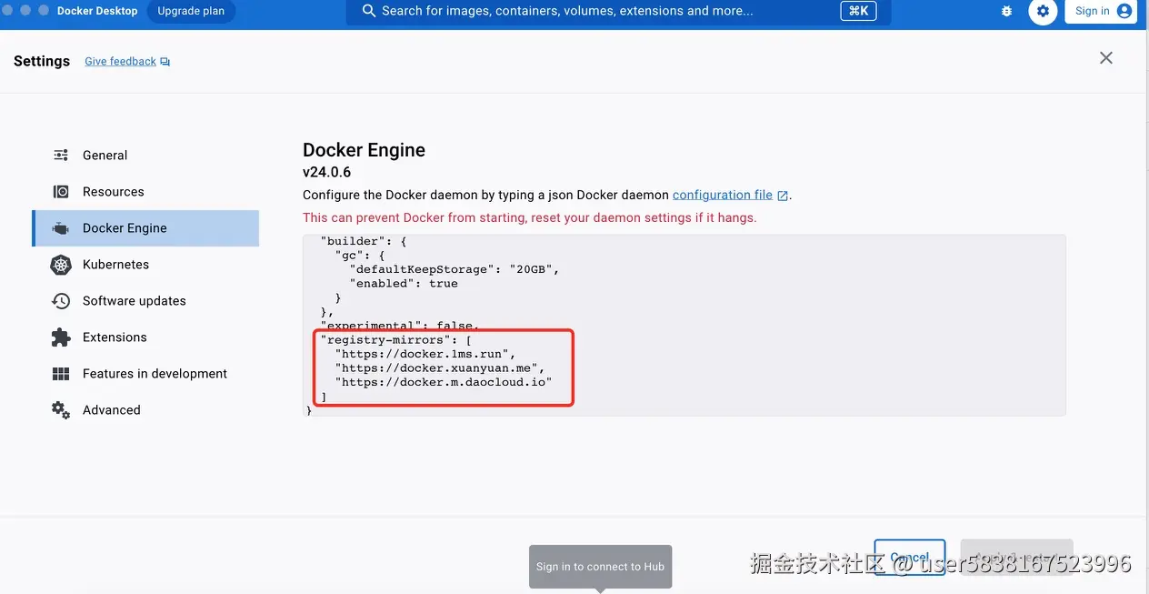
Task: Click the red daemon settings warning text
Action: pyautogui.click(x=529, y=217)
